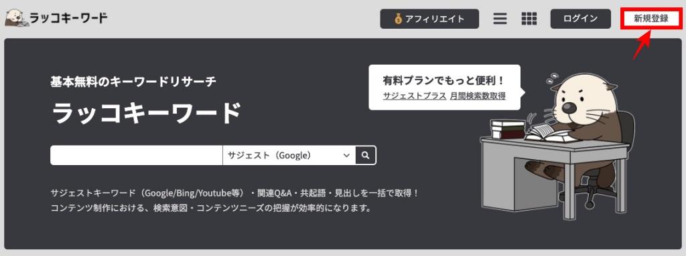Click the 有料プランでもっと便利！ speech bubble heading
Viewport: 686px width, 256px height.
(x=444, y=81)
